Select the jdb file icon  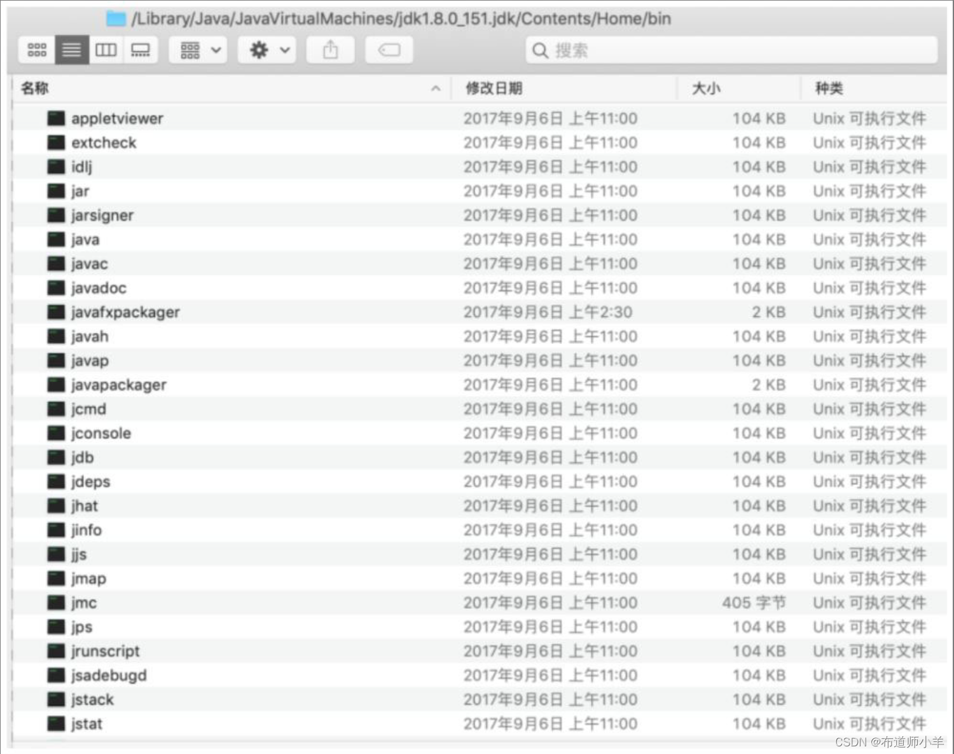pyautogui.click(x=57, y=457)
